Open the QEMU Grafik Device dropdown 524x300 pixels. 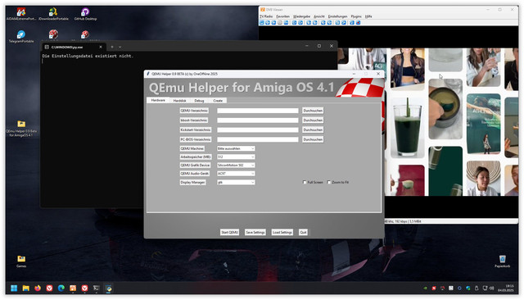coord(236,166)
